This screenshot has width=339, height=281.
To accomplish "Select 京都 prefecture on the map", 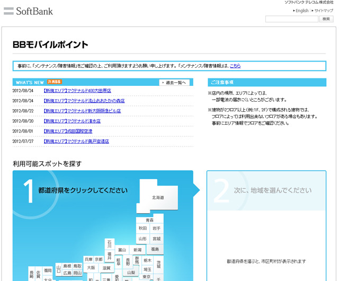I will point(99,259).
